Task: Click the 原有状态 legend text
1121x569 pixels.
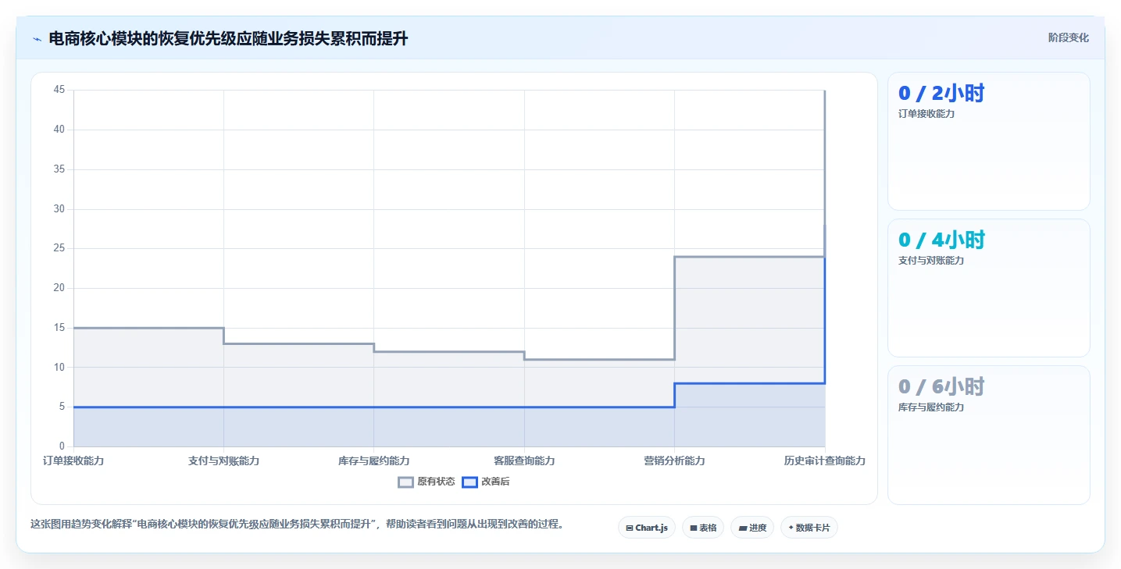Action: (436, 482)
